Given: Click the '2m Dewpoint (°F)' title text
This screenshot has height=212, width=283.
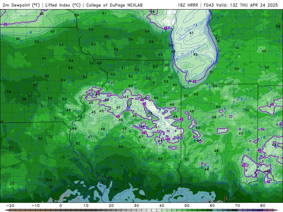Looking at the screenshot, I should (21, 5).
